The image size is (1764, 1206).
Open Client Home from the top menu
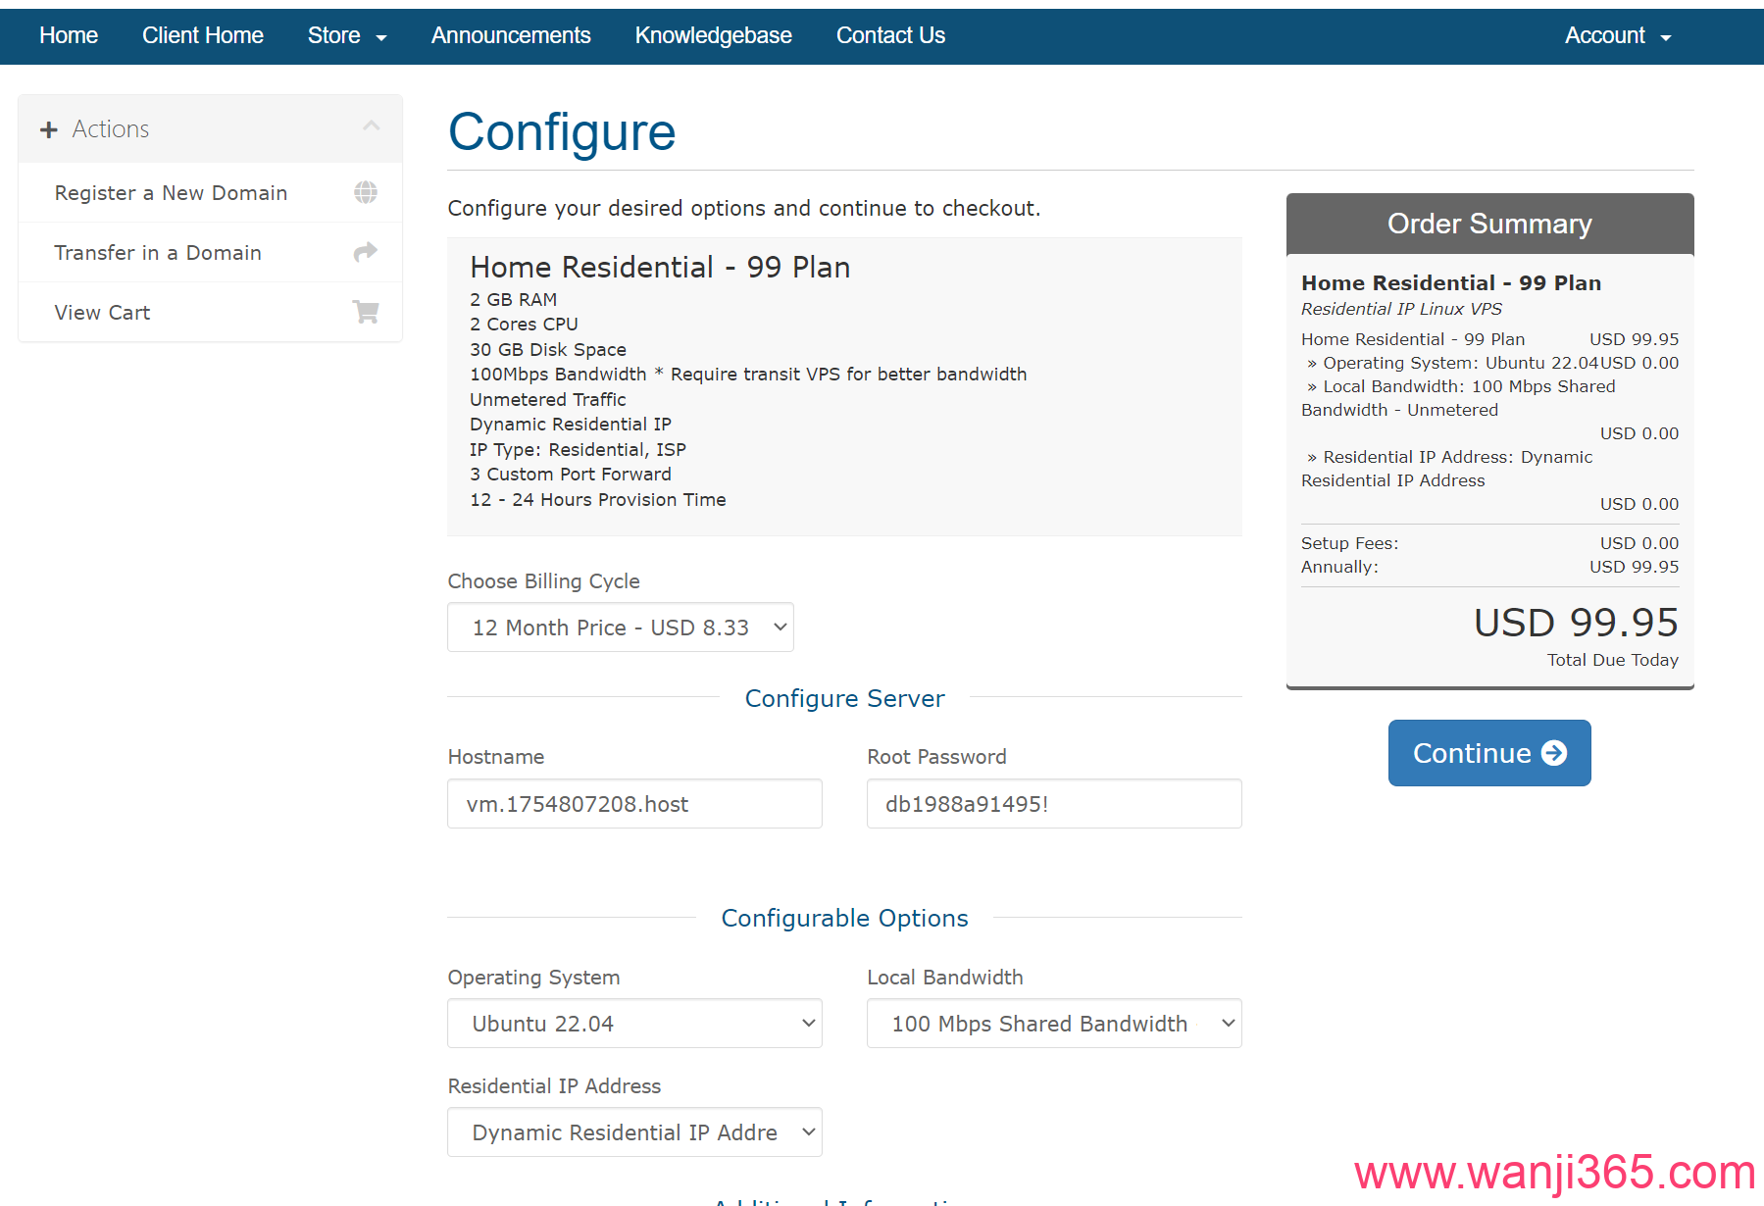point(202,36)
